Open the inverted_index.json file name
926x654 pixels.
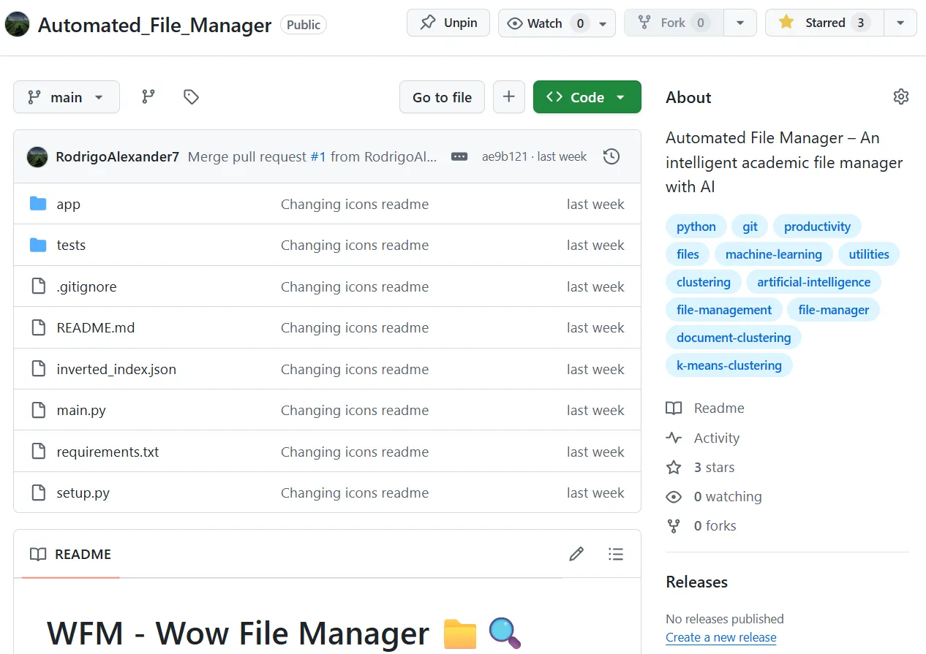(x=116, y=369)
